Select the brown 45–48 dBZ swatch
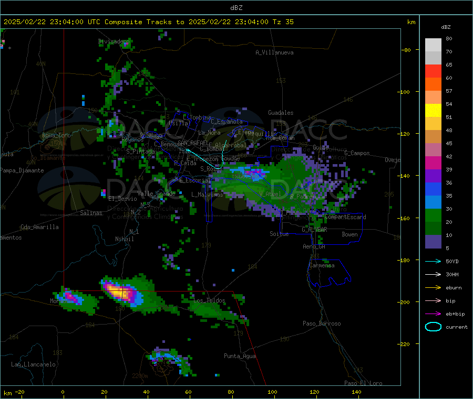This screenshot has height=399, width=473. click(433, 137)
